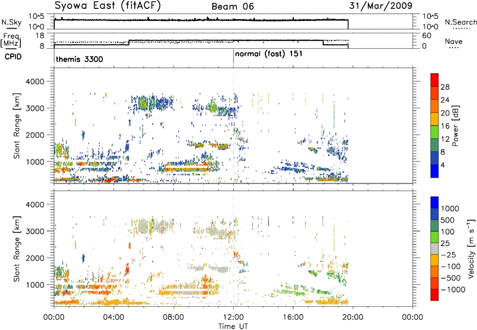
Task: Click the 'Velocity [m s-1]' colorbar title
Action: click(471, 248)
